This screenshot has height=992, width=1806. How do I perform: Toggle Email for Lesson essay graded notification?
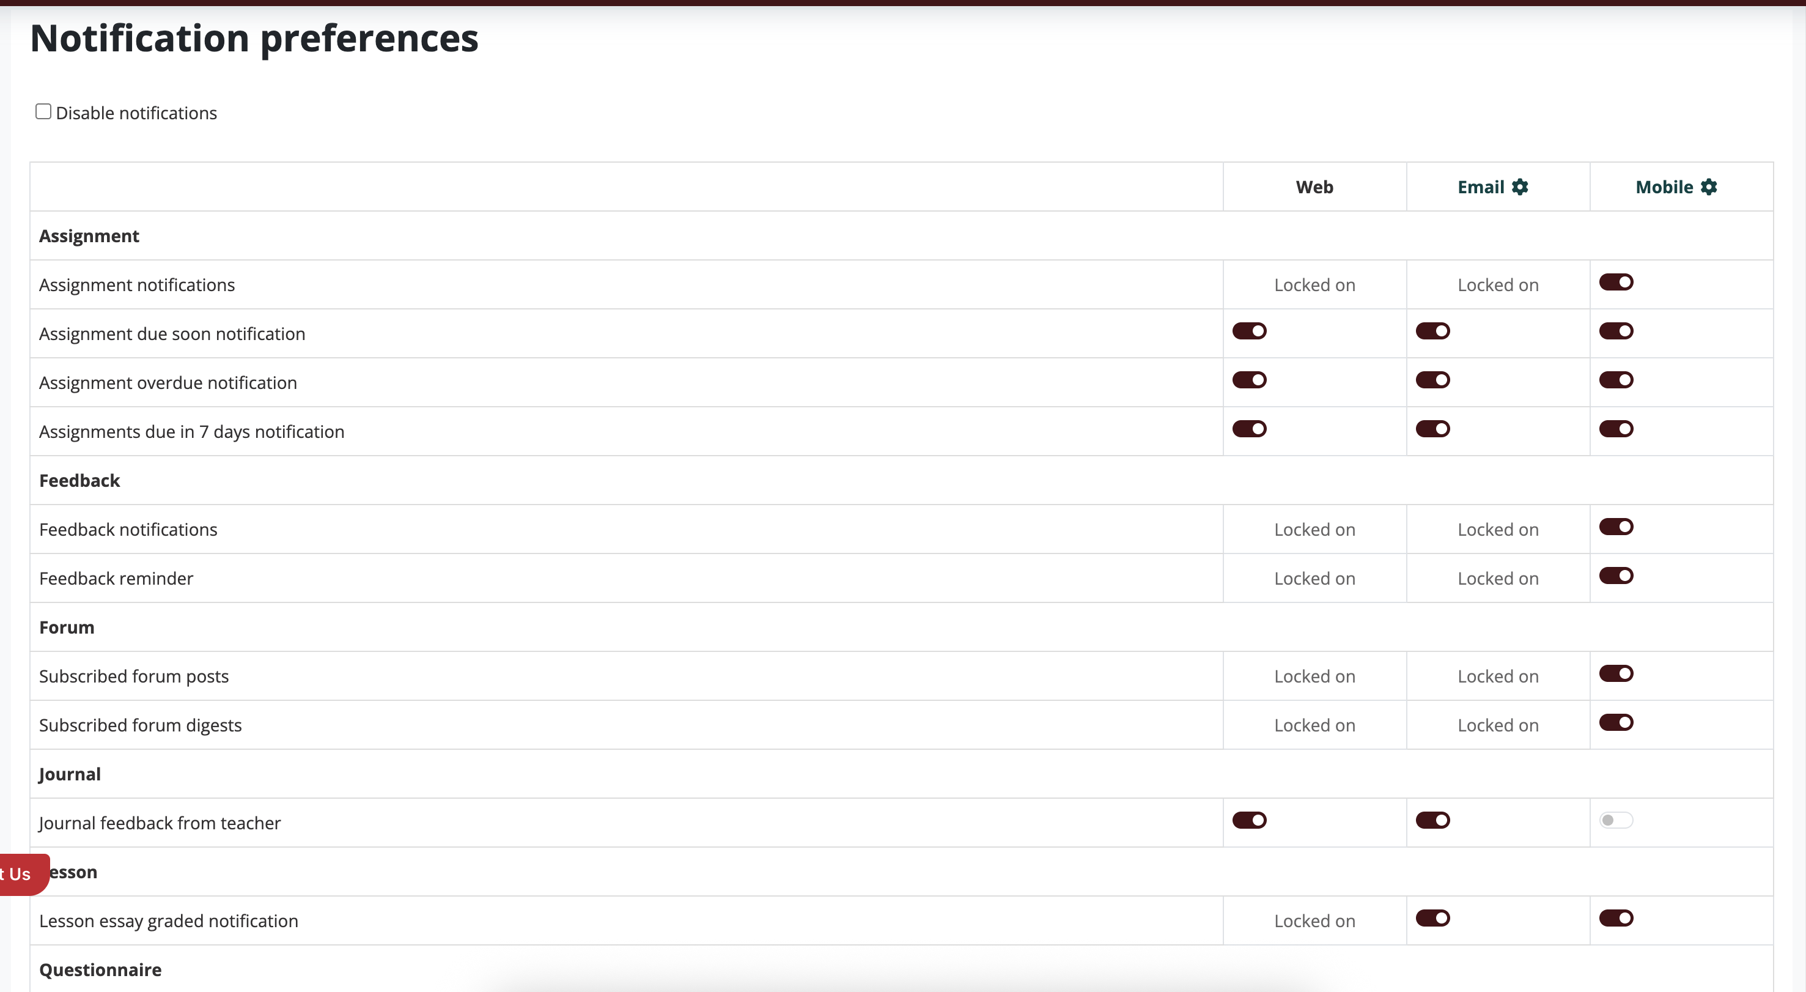point(1432,919)
